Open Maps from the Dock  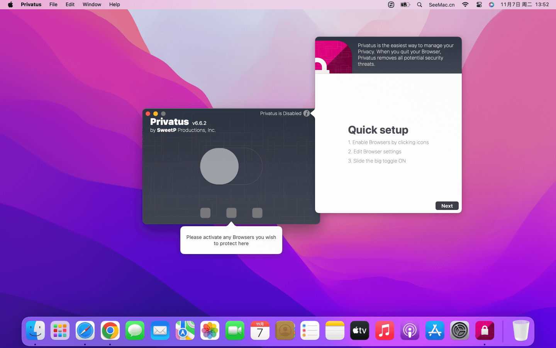185,331
